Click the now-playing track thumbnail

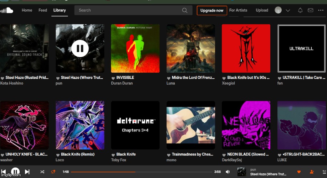[242, 172]
